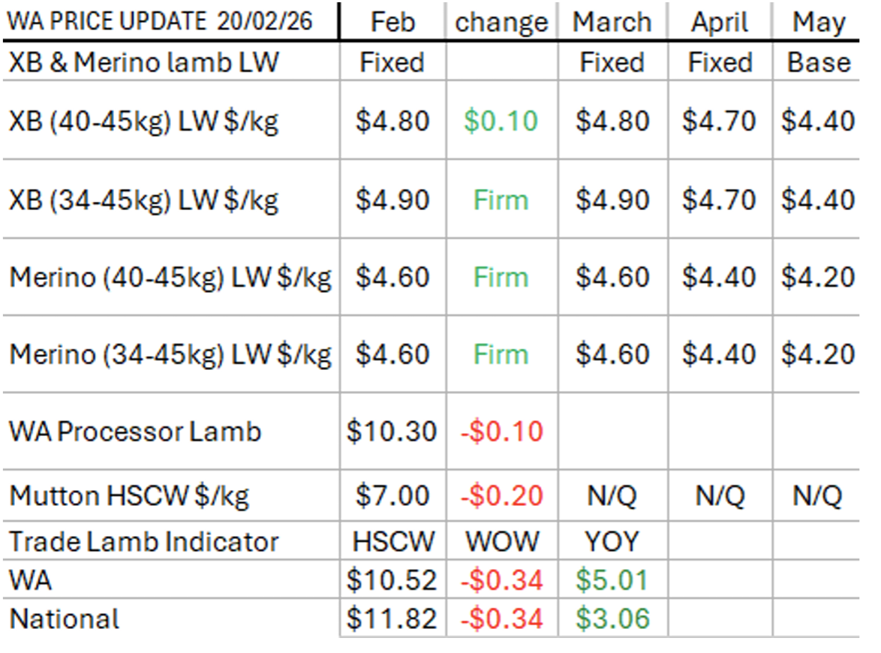Click the May column header
This screenshot has width=881, height=653.
click(x=819, y=23)
